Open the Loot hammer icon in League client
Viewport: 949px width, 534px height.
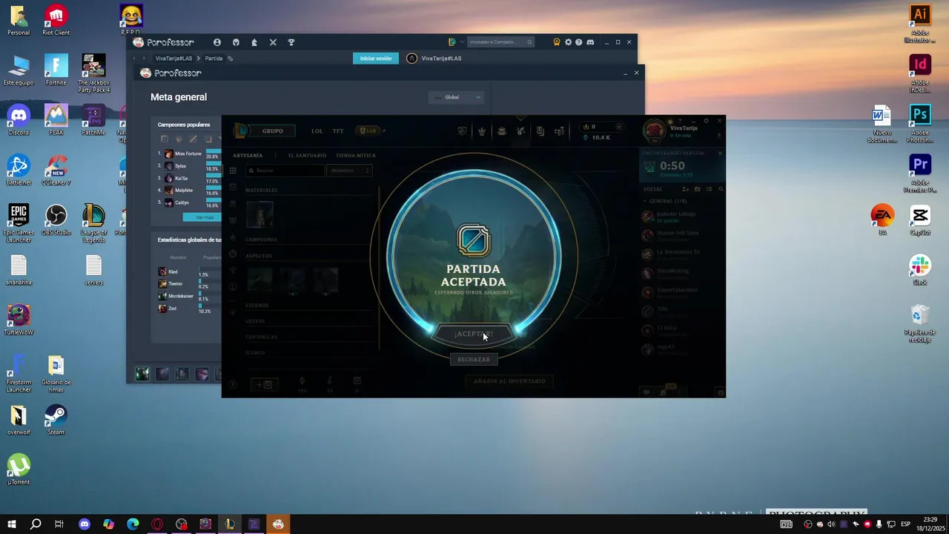[x=520, y=131]
